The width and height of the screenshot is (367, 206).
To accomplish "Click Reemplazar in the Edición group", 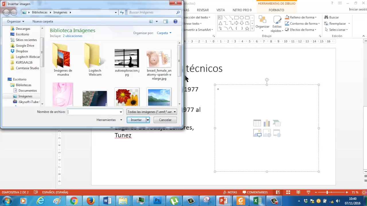I will 337,23.
